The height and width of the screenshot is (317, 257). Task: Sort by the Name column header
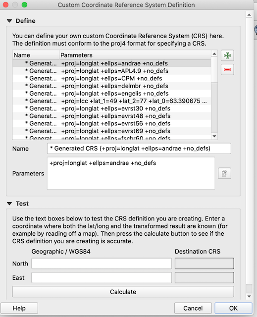(x=36, y=55)
